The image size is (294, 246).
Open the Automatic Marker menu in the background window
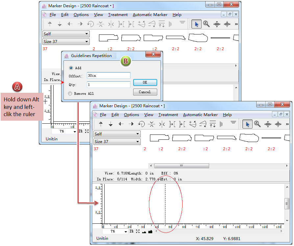pyautogui.click(x=150, y=15)
